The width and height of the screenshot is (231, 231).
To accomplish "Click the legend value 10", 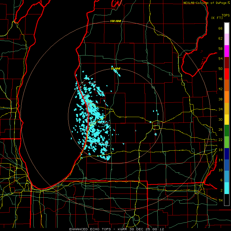I will (220, 170).
